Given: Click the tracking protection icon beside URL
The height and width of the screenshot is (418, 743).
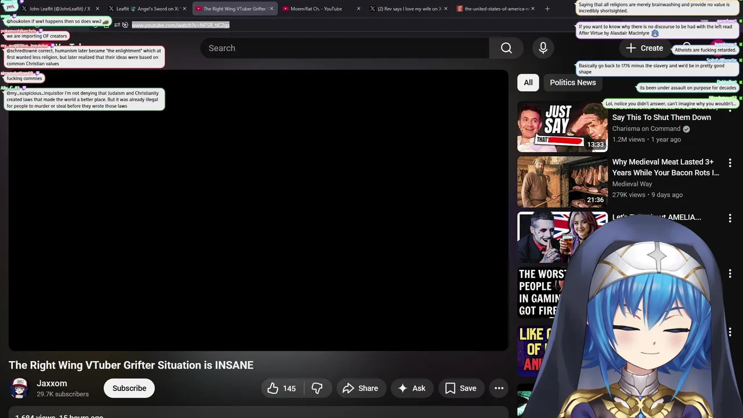Looking at the screenshot, I should [125, 25].
